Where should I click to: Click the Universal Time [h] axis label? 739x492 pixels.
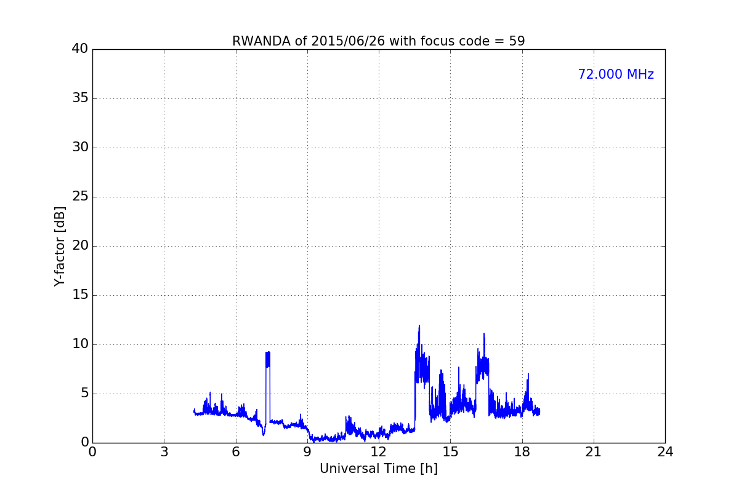point(378,469)
